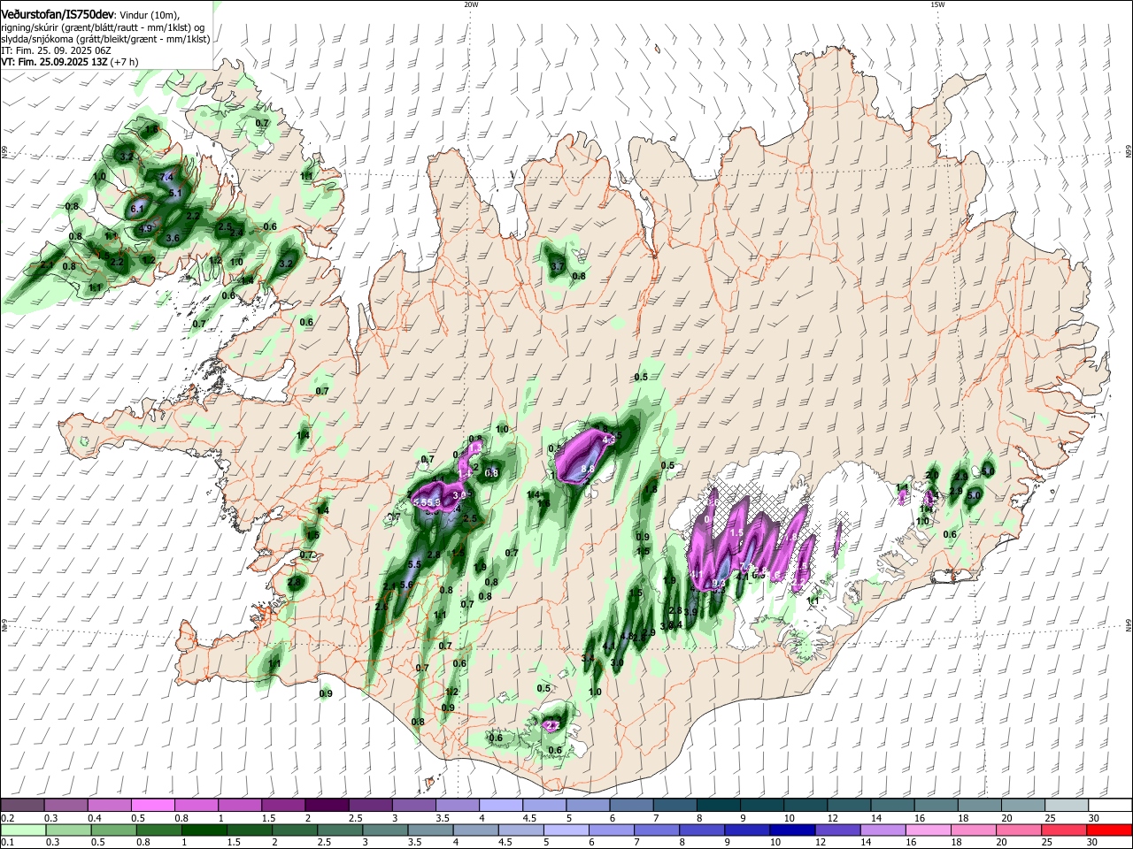This screenshot has width=1133, height=849.
Task: Pick the 4 swatch in the lower legend row
Action: (475, 830)
